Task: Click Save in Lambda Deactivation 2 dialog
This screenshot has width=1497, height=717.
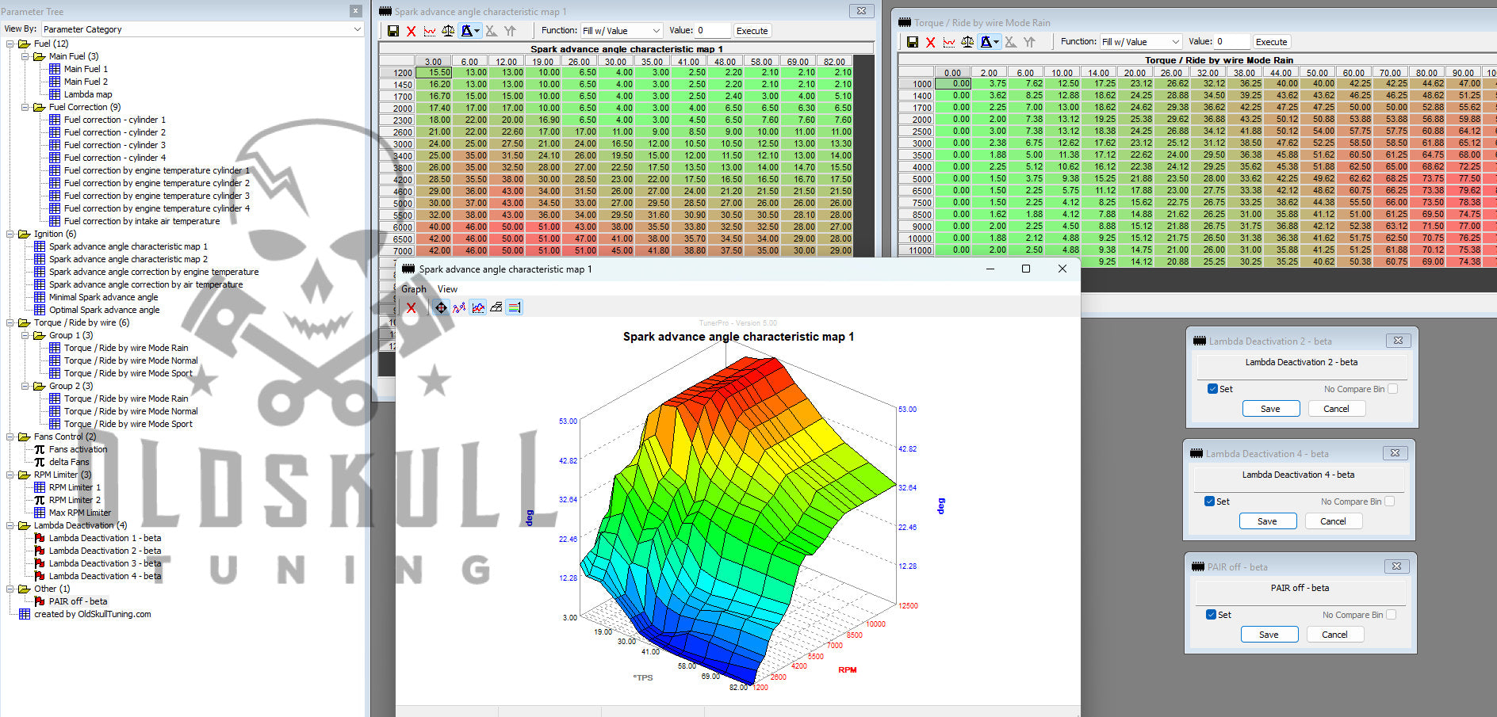Action: 1270,409
